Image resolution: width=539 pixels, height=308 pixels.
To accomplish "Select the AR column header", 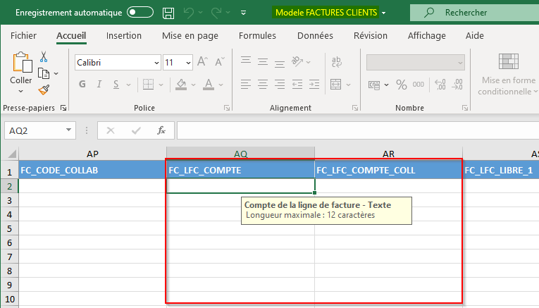I will pyautogui.click(x=389, y=154).
